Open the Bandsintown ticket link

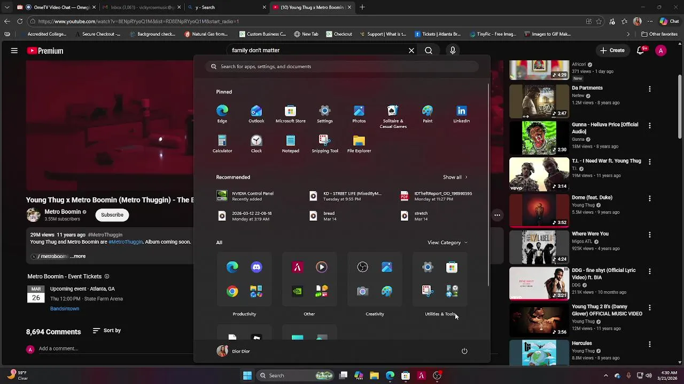(x=65, y=309)
